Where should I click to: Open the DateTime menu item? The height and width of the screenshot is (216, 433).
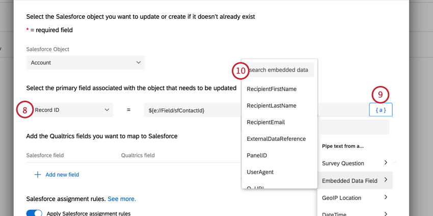(x=334, y=214)
